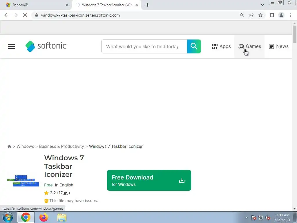Toggle the browser side panel
Viewport: 297px width, 223px height.
pyautogui.click(x=272, y=15)
